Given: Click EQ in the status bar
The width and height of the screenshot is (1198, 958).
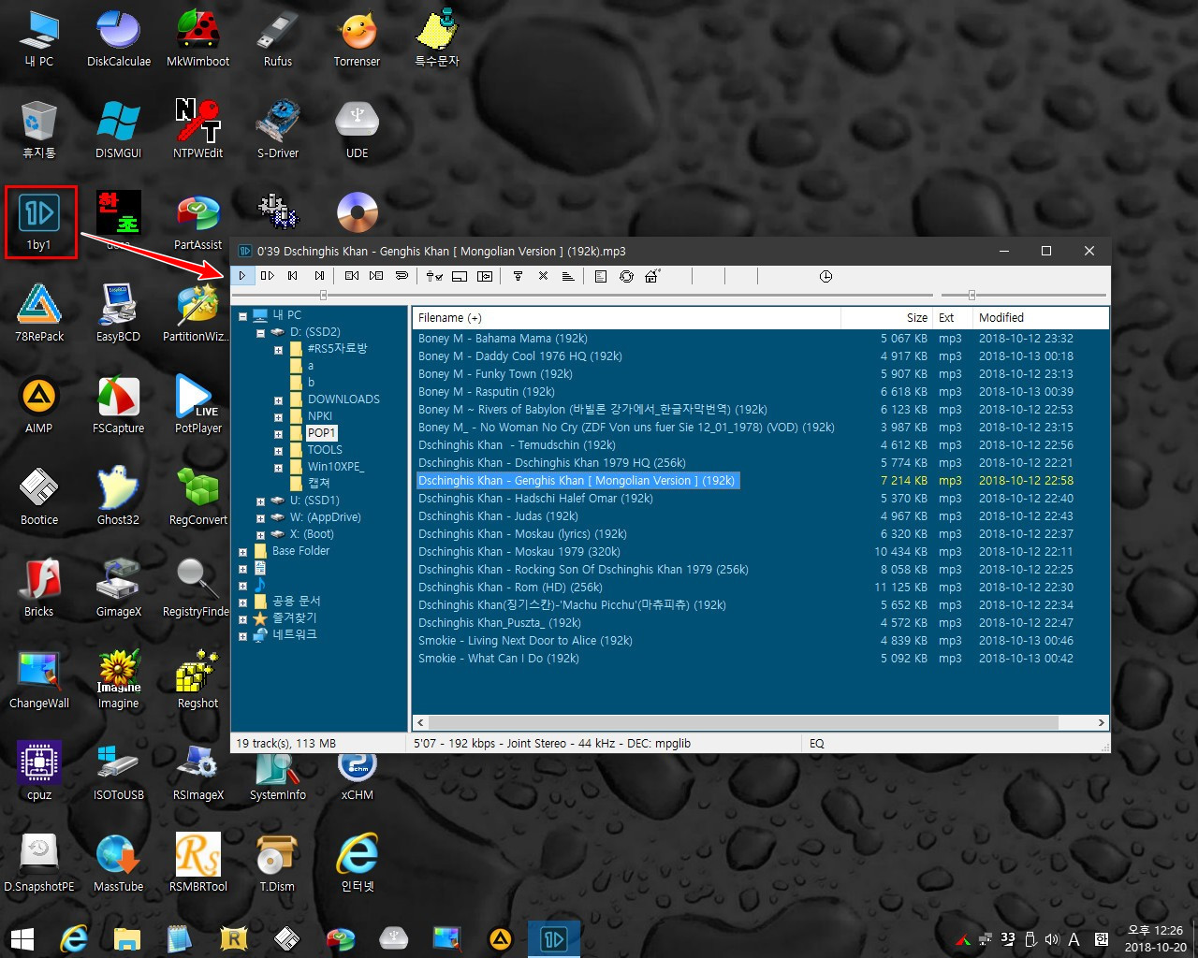Looking at the screenshot, I should pos(817,744).
